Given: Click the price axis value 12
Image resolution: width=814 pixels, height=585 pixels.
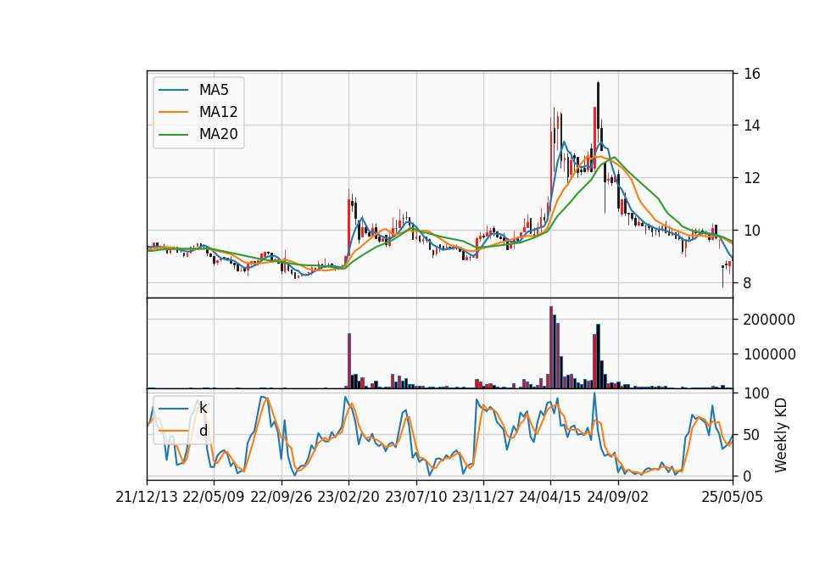Looking at the screenshot, I should pyautogui.click(x=752, y=178).
